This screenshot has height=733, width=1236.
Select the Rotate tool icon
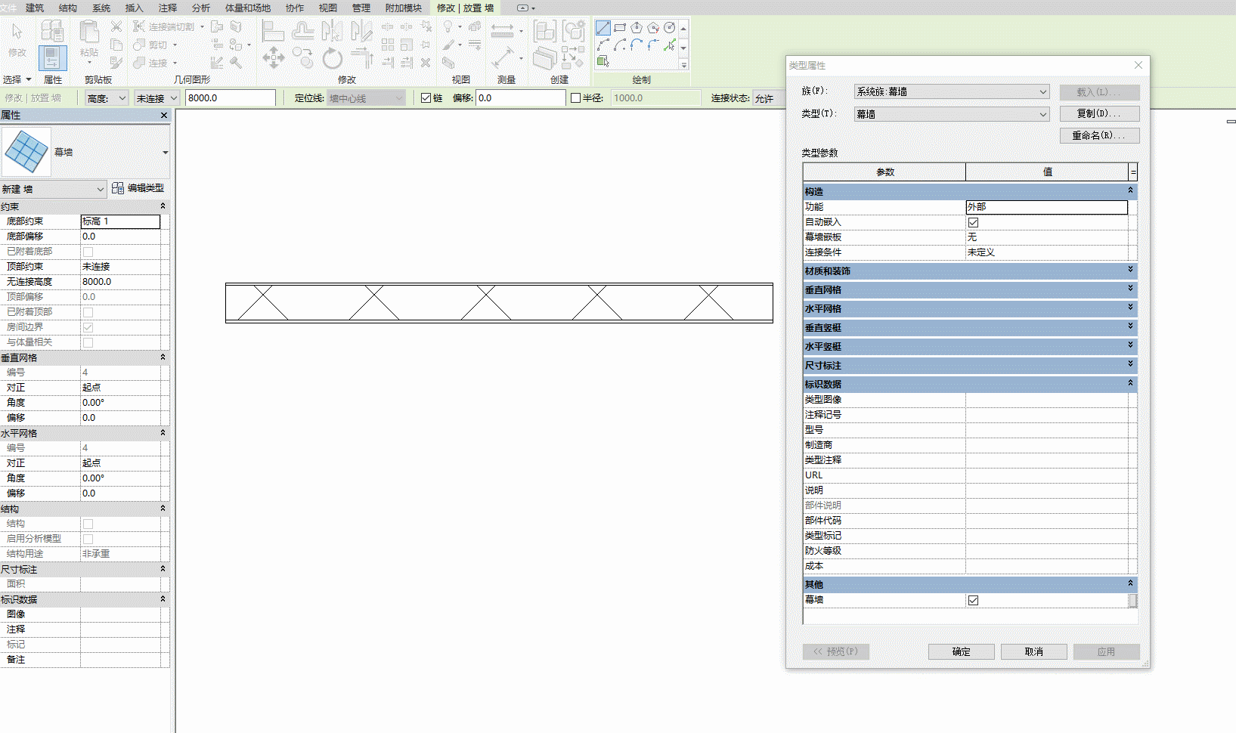coord(332,57)
